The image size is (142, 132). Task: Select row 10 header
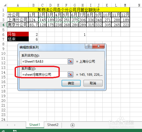(x=3, y=53)
